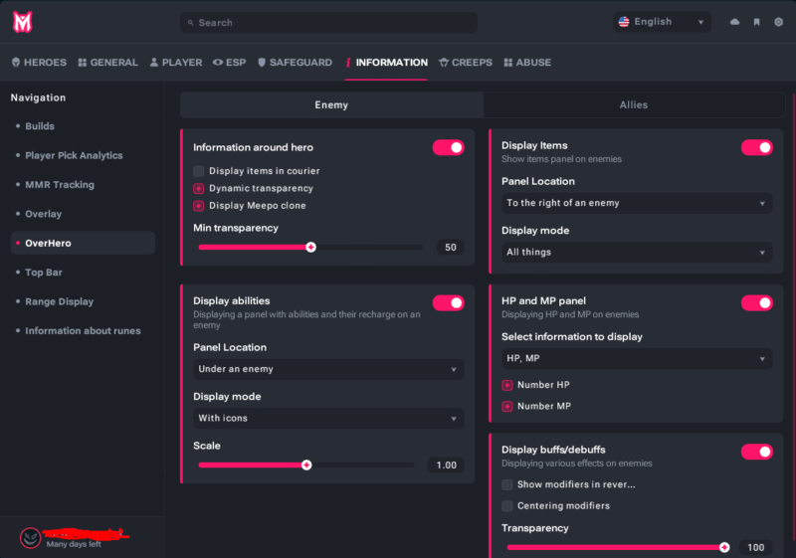Enable Display items in courier checkbox
The width and height of the screenshot is (796, 558).
tap(198, 171)
